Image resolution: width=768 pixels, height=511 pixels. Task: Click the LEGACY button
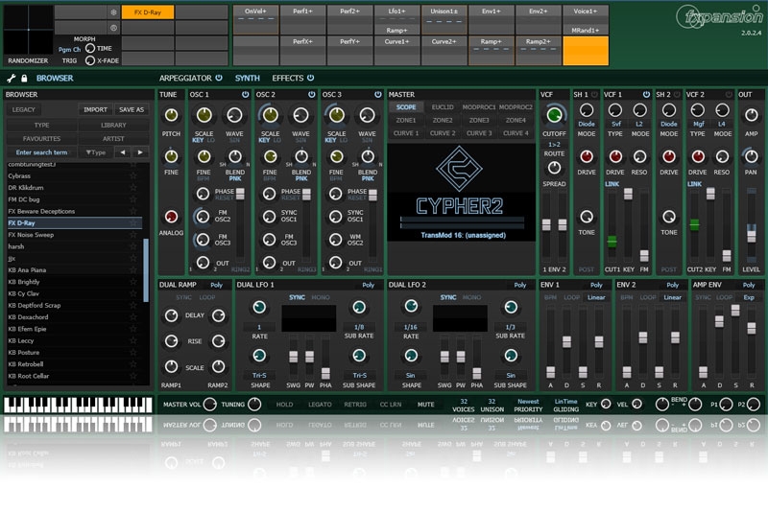23,110
